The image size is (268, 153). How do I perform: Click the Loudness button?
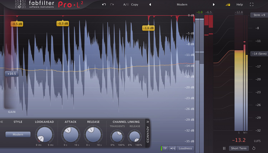[x=185, y=148]
